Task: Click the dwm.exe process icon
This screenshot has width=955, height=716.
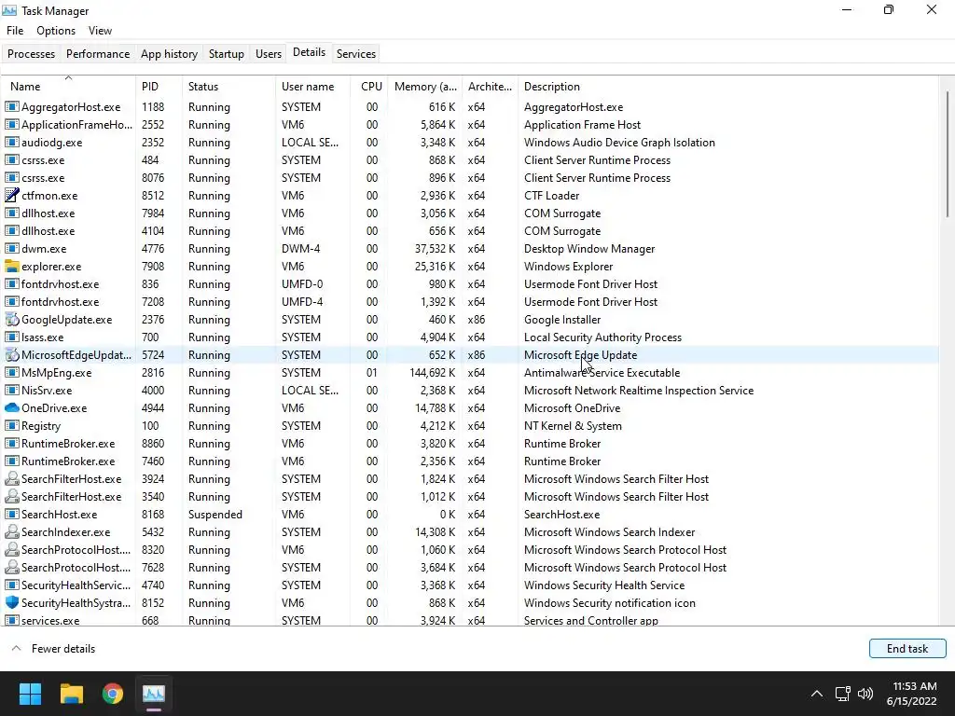Action: tap(11, 248)
